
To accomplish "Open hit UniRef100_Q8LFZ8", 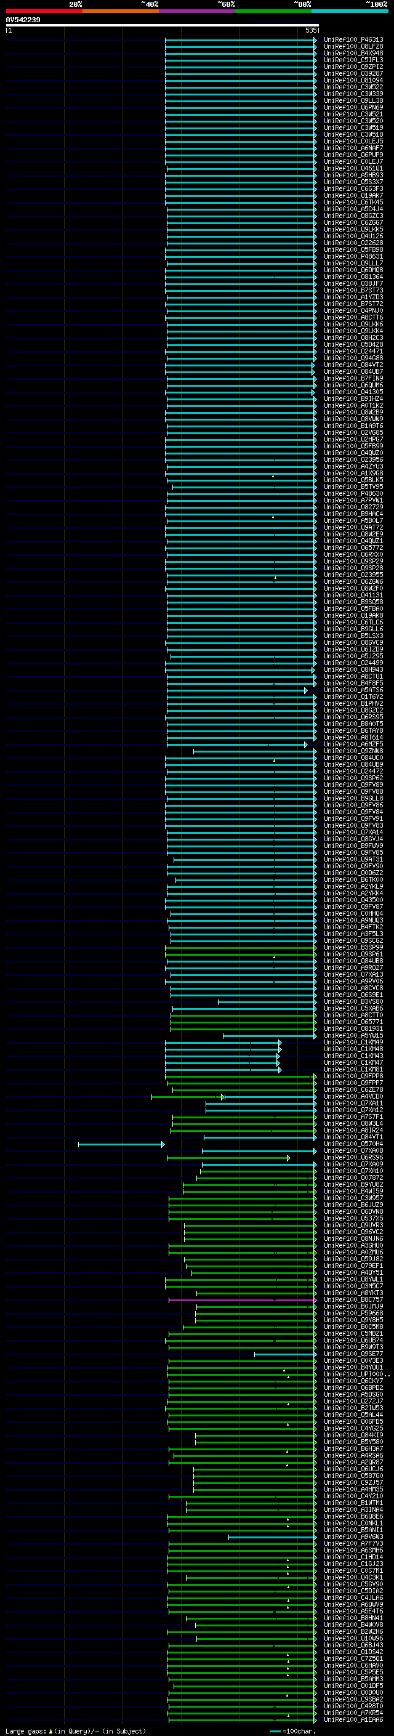I will [x=353, y=47].
